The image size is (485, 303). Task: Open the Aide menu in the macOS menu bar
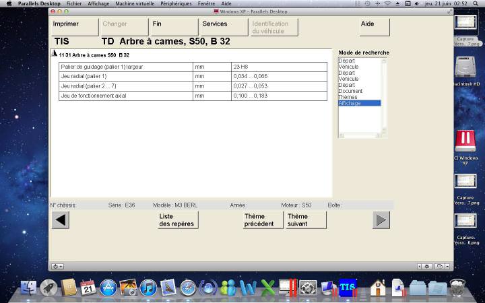tap(226, 4)
